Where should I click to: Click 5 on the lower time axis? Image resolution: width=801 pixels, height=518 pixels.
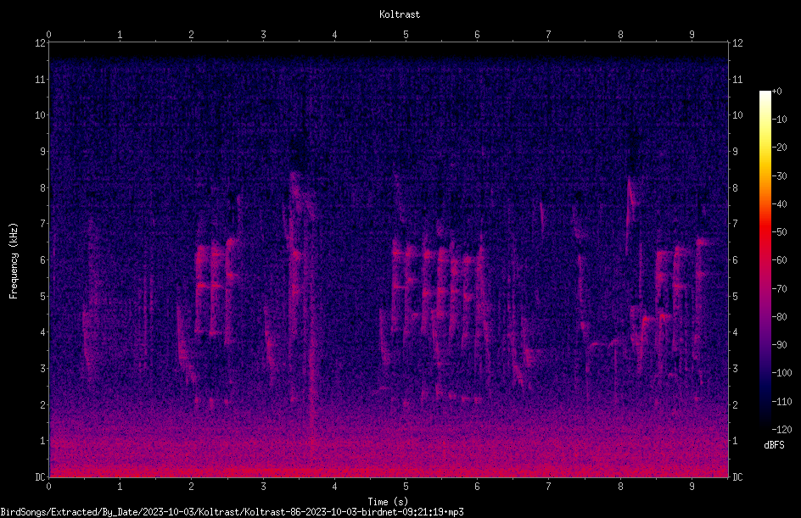(406, 487)
